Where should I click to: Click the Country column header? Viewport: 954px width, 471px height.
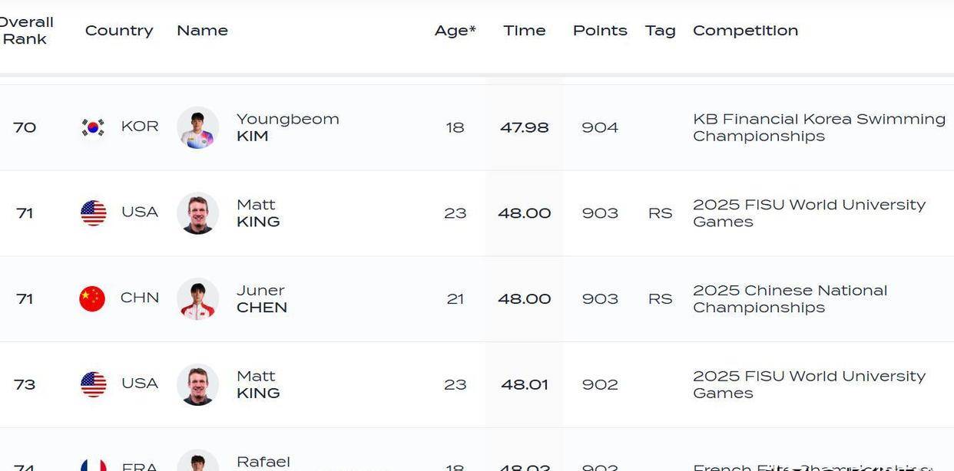119,31
